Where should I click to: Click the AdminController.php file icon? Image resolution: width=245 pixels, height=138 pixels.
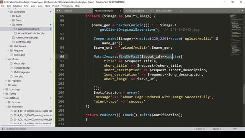13,38
